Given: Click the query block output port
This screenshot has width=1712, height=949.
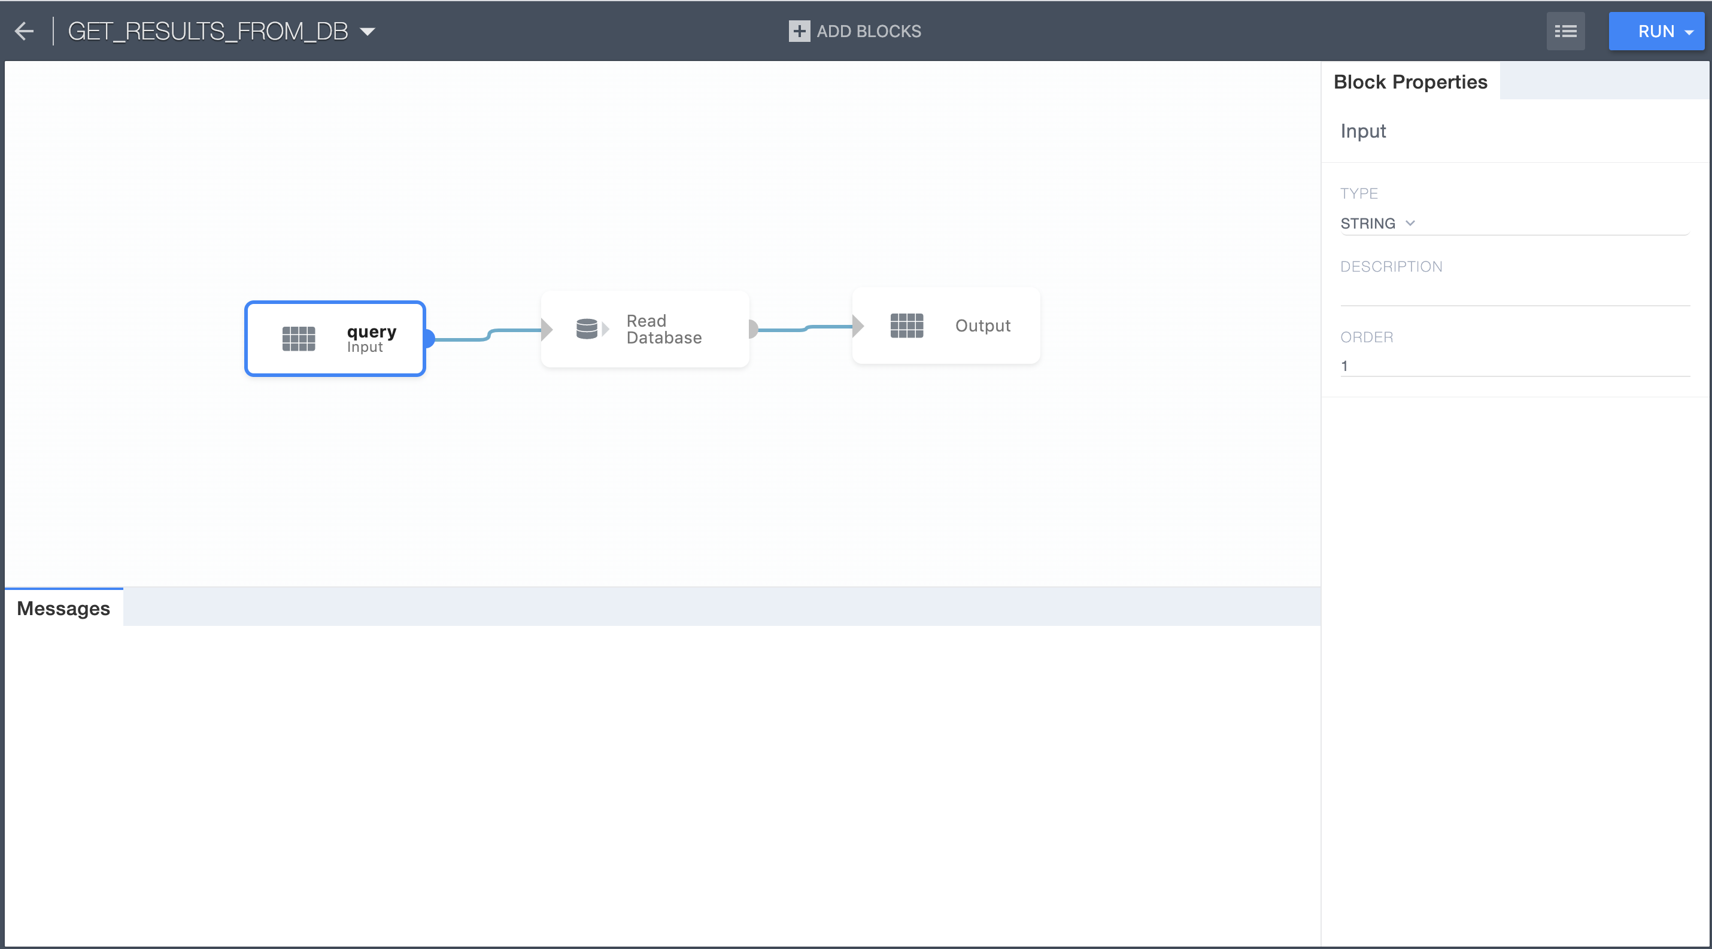Looking at the screenshot, I should tap(429, 339).
